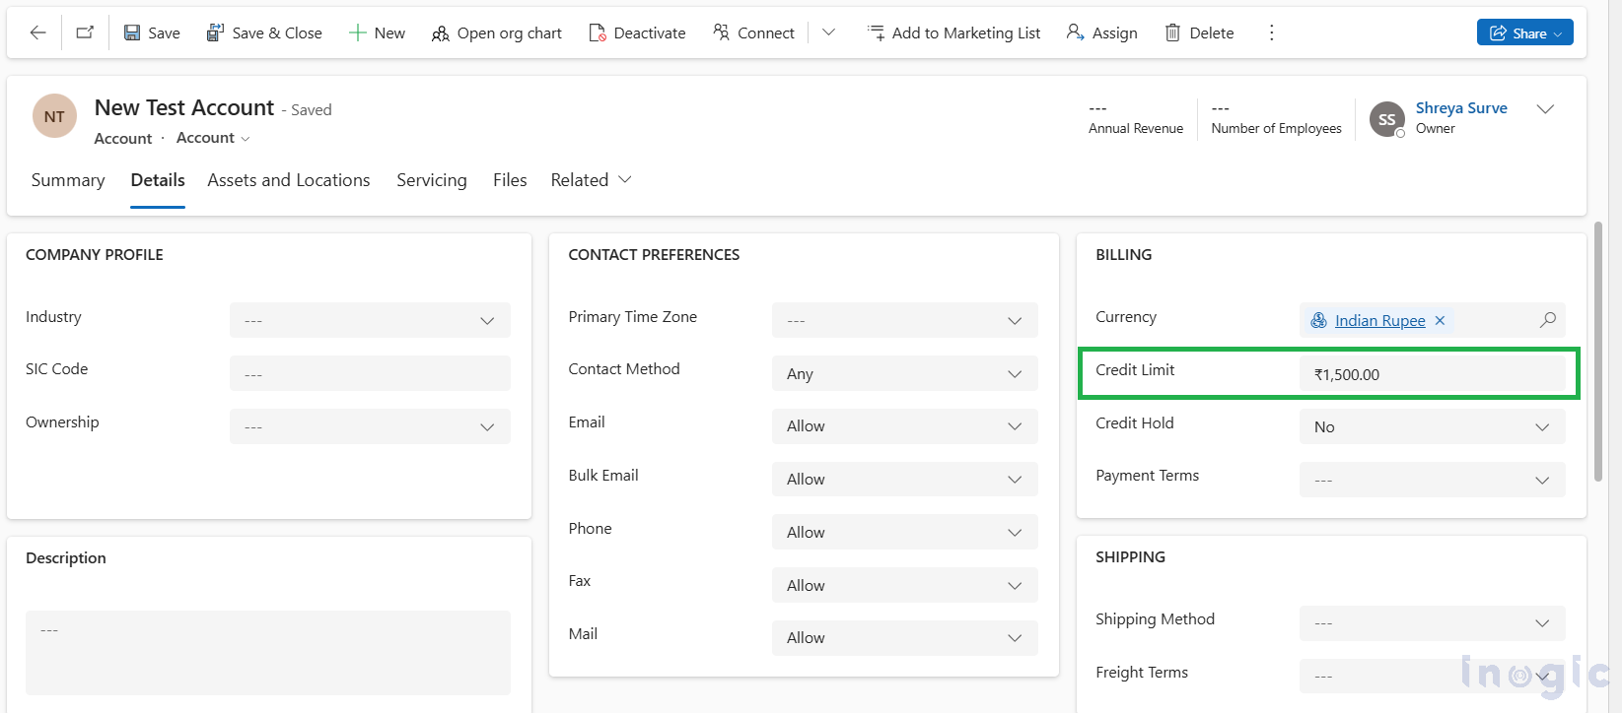Screen dimensions: 1622x713
Task: Click the Annual Revenue header value
Action: coord(1097,108)
